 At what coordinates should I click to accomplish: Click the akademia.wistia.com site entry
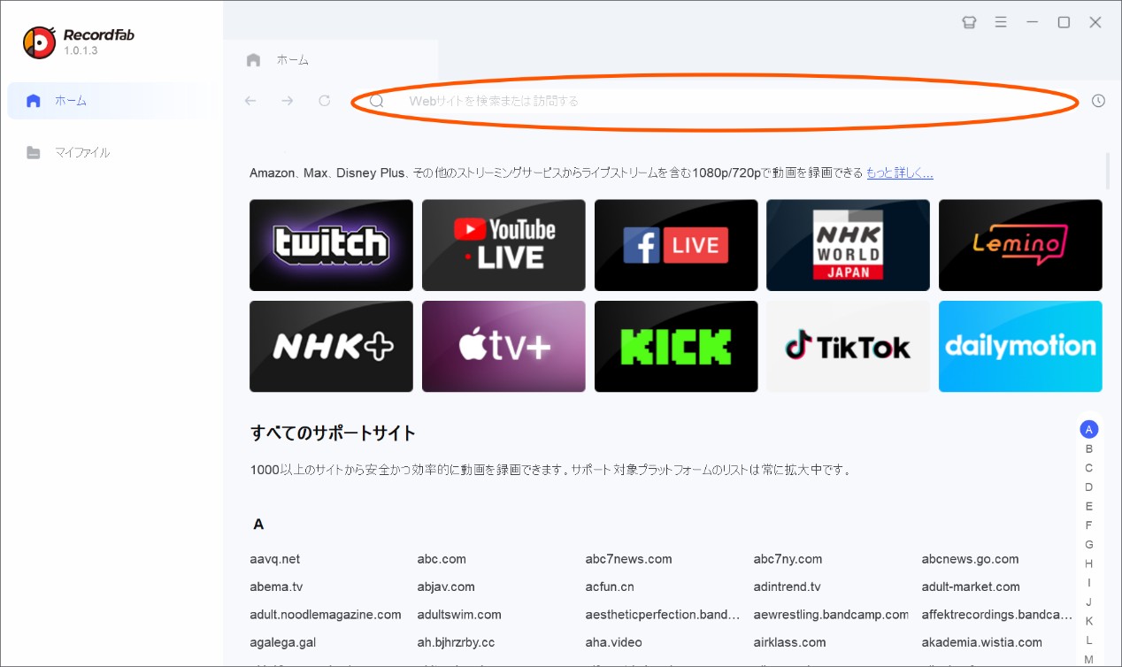pos(982,642)
